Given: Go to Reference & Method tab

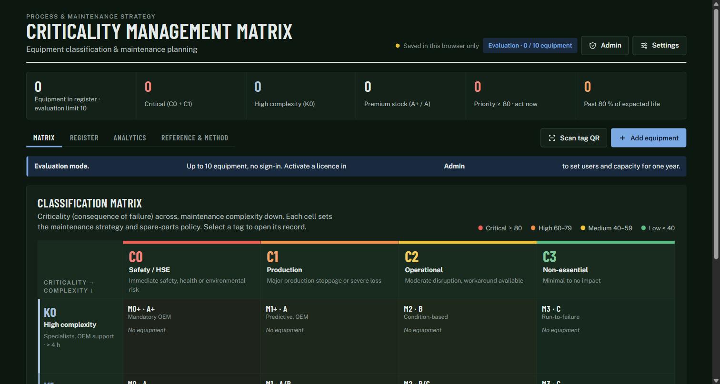Looking at the screenshot, I should pyautogui.click(x=195, y=138).
